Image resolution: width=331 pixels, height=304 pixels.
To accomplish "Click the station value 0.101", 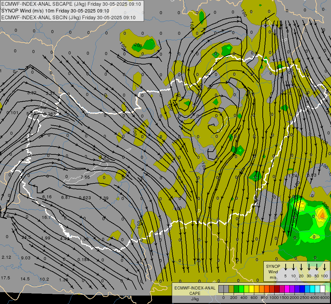I will click(13, 113).
